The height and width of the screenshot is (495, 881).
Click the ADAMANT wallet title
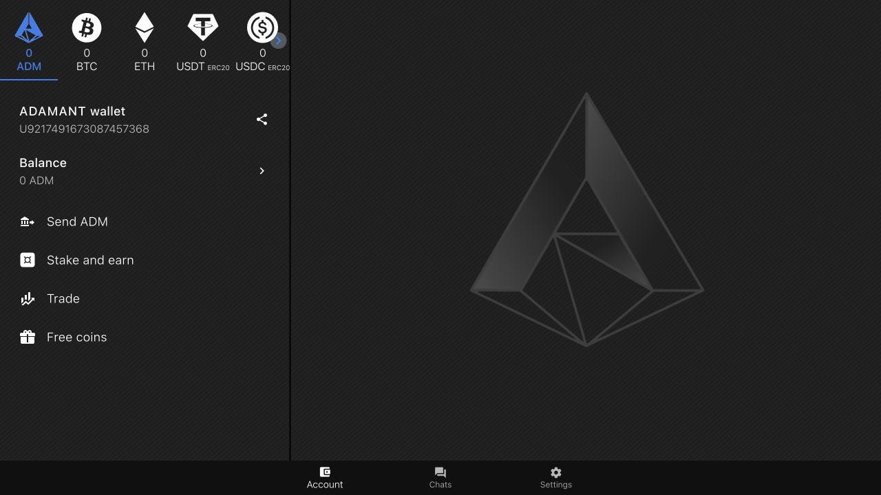click(x=72, y=111)
